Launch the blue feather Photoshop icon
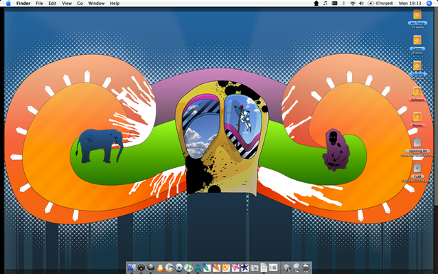 pyautogui.click(x=207, y=268)
